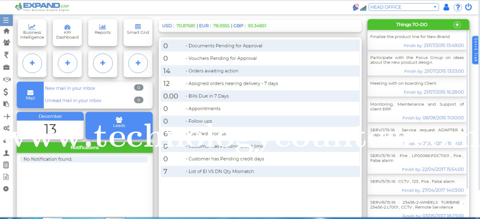Open the HEAD OFFICE branch dropdown
Screen dimensions: 480x219
(403, 7)
